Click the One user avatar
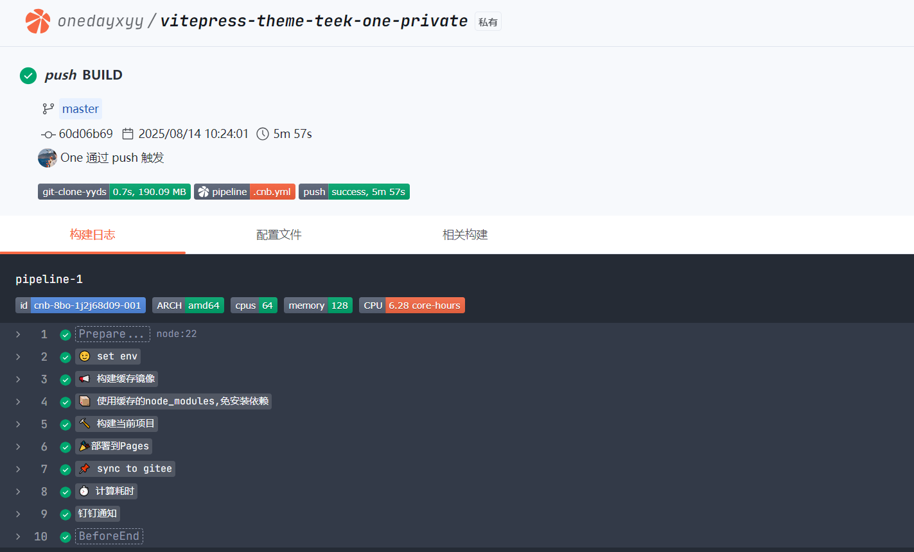The height and width of the screenshot is (552, 914). click(48, 158)
